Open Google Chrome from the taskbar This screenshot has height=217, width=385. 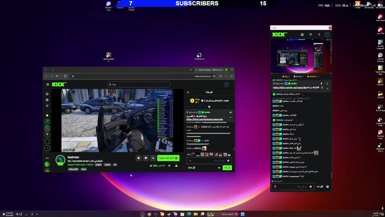pos(149,214)
